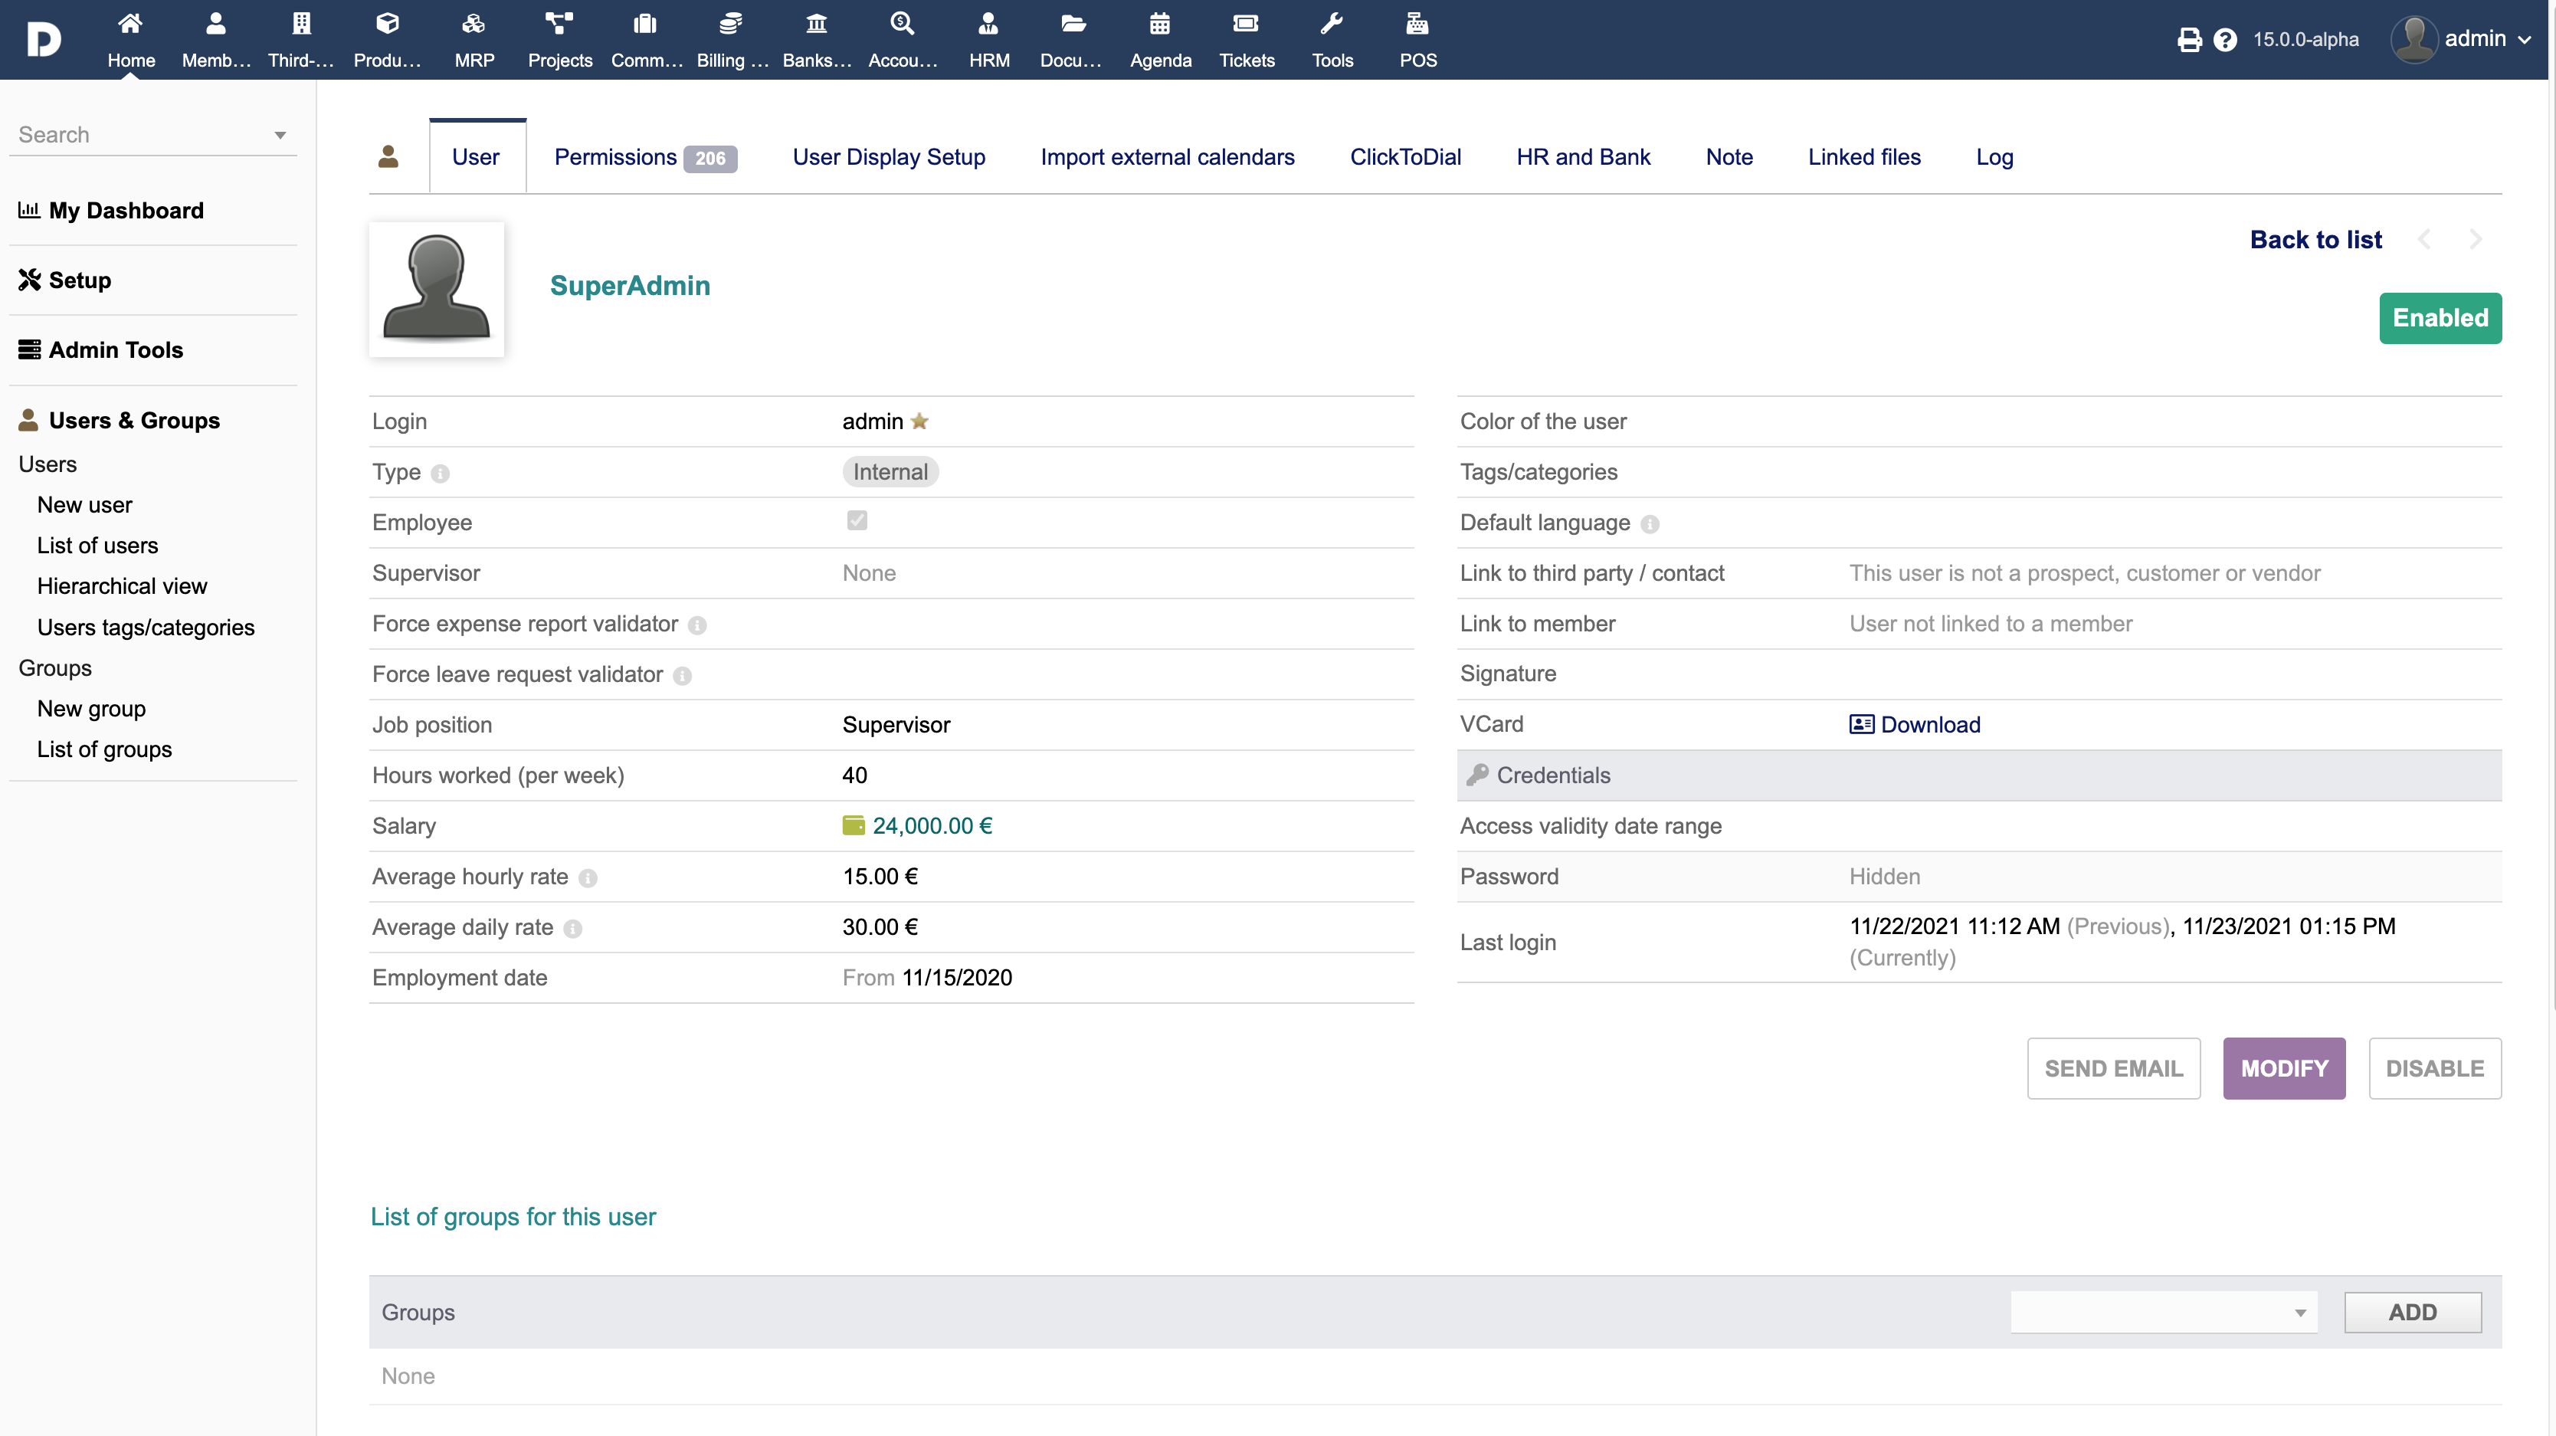Open the HR and Bank tab
Image resolution: width=2556 pixels, height=1436 pixels.
tap(1583, 157)
